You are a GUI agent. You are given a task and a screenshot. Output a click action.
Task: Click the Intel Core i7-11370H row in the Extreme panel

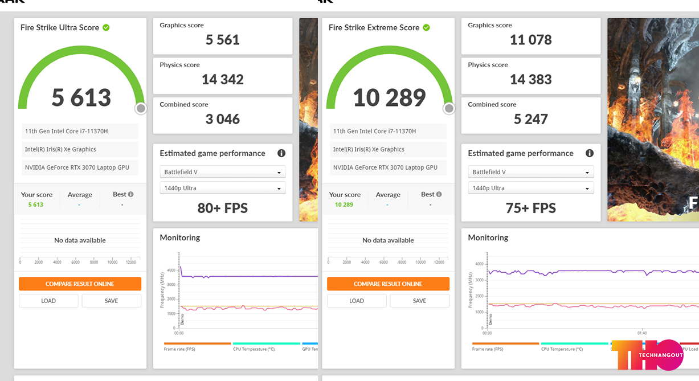[388, 131]
